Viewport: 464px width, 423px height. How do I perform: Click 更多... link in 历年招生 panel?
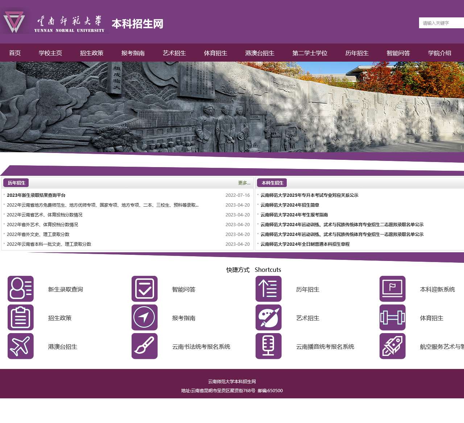click(244, 183)
